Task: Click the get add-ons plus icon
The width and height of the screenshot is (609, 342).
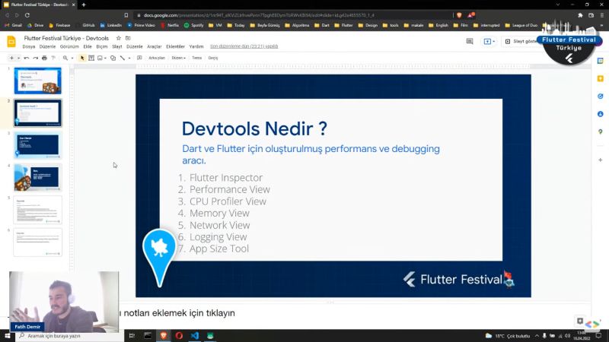Action: (601, 160)
